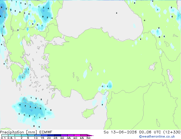
Task: Click the "40" legend value
Action: [x=75, y=138]
